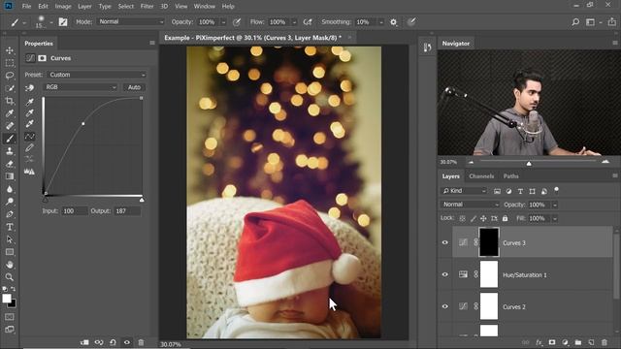This screenshot has width=621, height=349.
Task: Enable airbrush-style build-up
Action: (308, 22)
